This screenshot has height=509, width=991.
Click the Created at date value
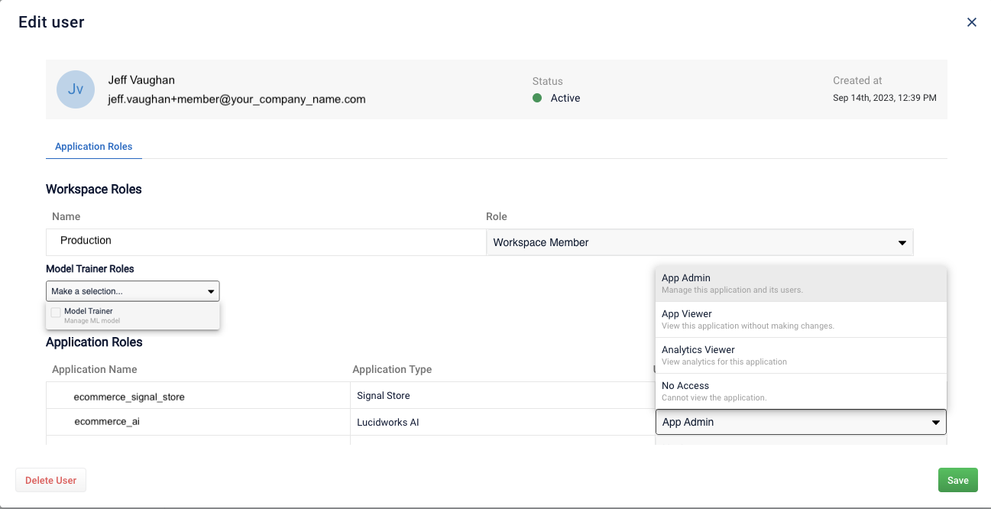(x=885, y=98)
